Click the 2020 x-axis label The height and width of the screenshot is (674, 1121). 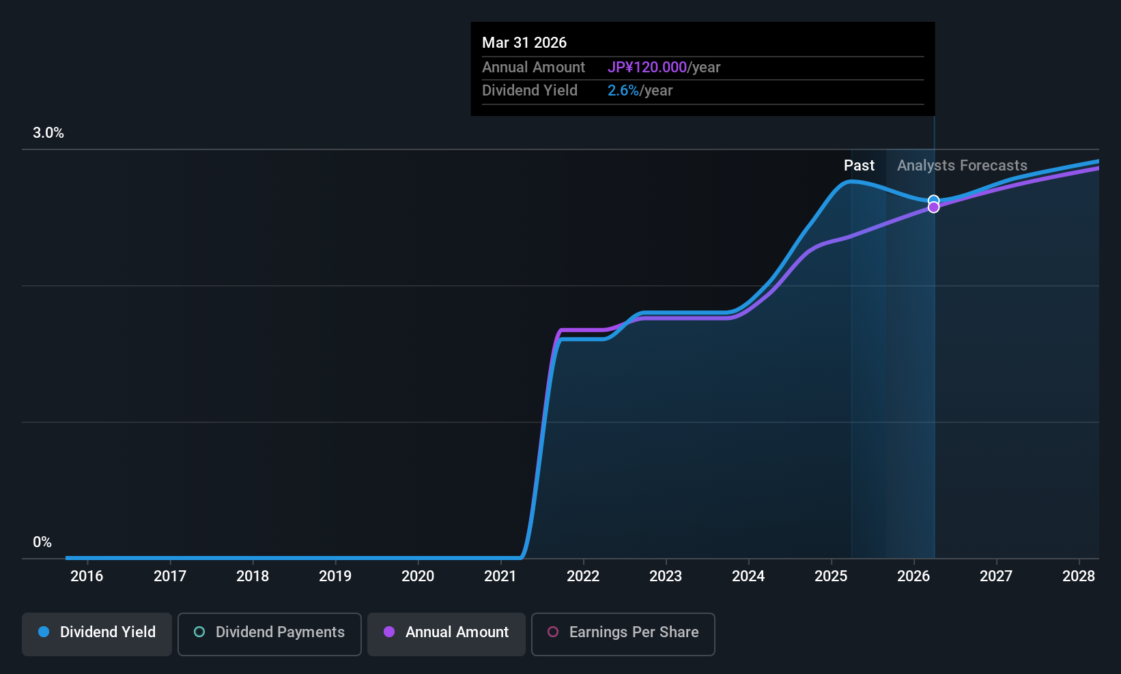(418, 576)
